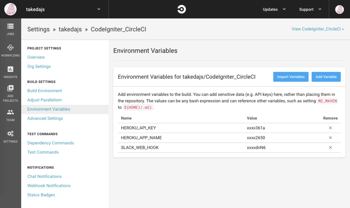Open the Workflows sidebar icon
The image size is (350, 208).
pyautogui.click(x=10, y=47)
